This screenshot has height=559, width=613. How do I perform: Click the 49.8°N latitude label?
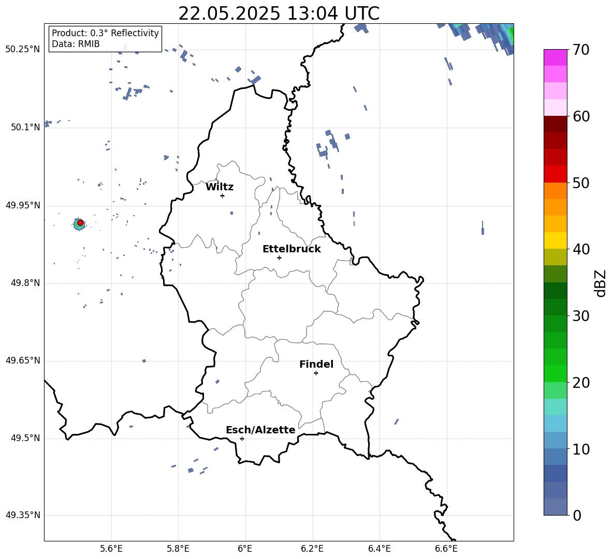click(x=25, y=283)
